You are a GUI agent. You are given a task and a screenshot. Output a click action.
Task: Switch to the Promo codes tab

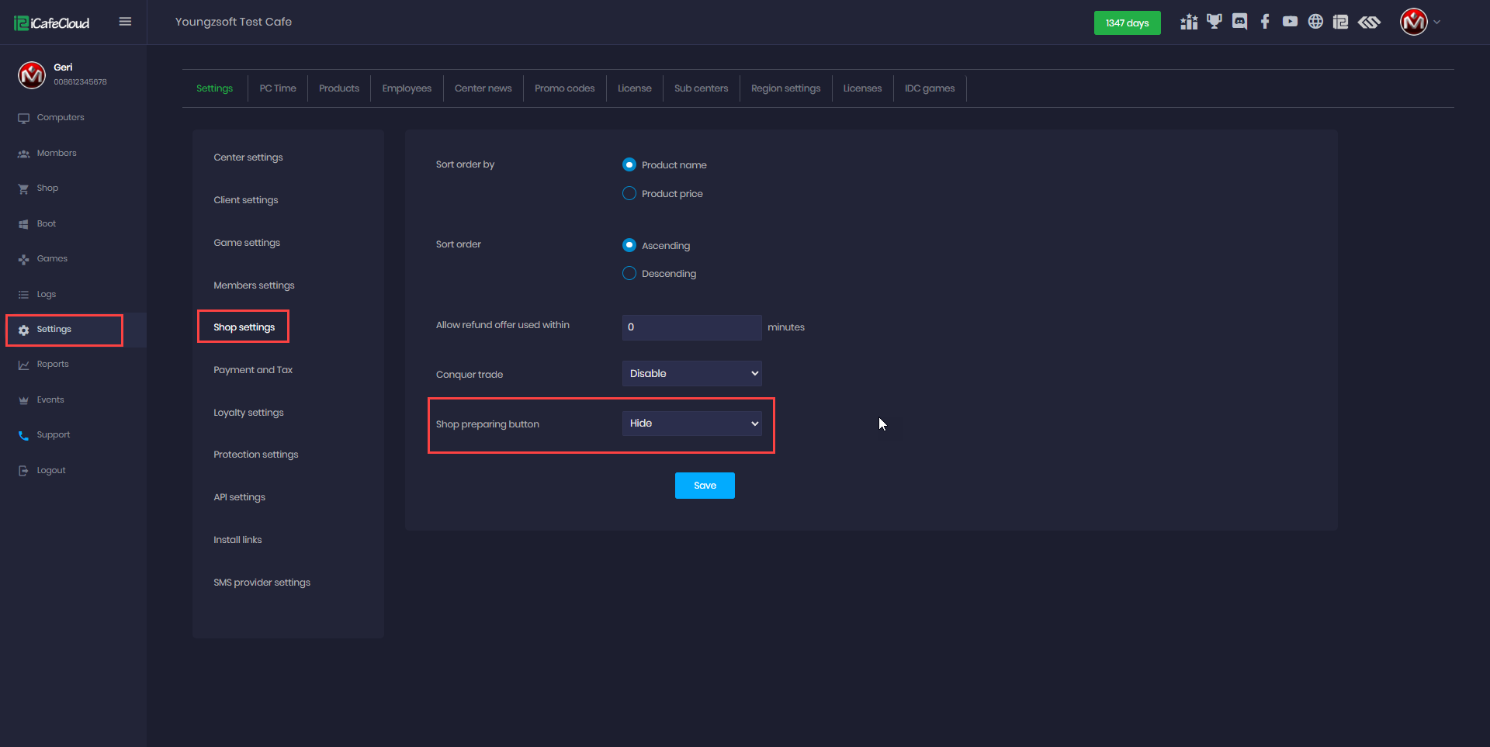(564, 88)
